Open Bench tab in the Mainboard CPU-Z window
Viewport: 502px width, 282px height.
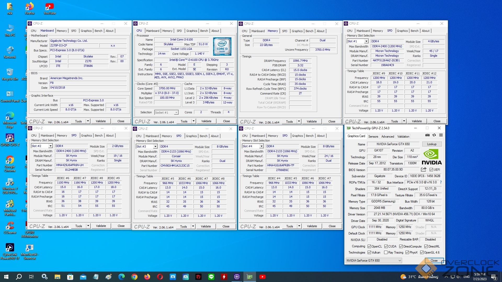click(x=98, y=31)
